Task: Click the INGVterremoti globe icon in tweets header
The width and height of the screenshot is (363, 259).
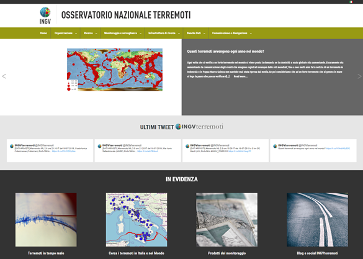Action: pos(178,127)
